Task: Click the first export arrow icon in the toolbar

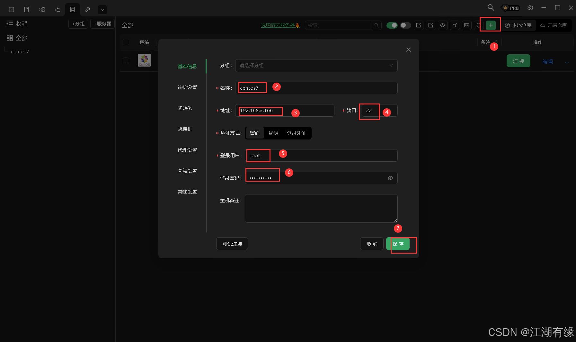Action: click(x=419, y=25)
